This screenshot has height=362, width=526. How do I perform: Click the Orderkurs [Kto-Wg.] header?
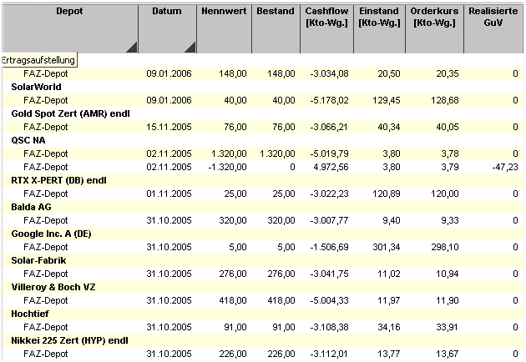[434, 17]
